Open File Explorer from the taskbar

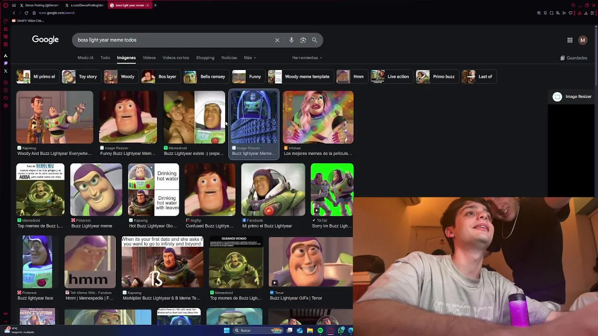coord(310,330)
